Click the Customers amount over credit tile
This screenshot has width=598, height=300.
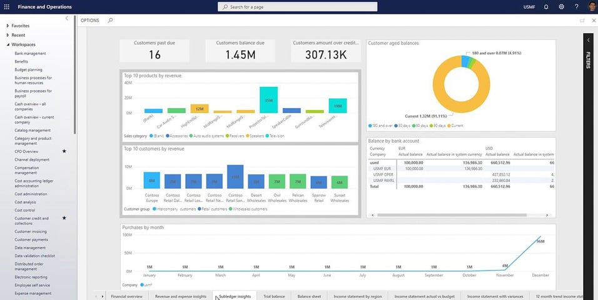[x=326, y=51]
